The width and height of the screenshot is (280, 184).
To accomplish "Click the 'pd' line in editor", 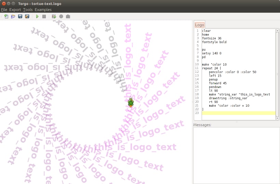I will point(204,57).
